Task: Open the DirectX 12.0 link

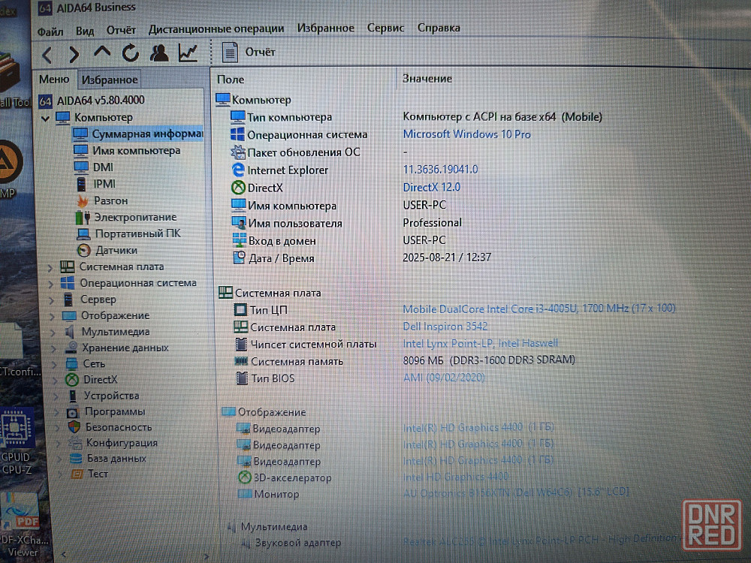Action: [x=432, y=187]
